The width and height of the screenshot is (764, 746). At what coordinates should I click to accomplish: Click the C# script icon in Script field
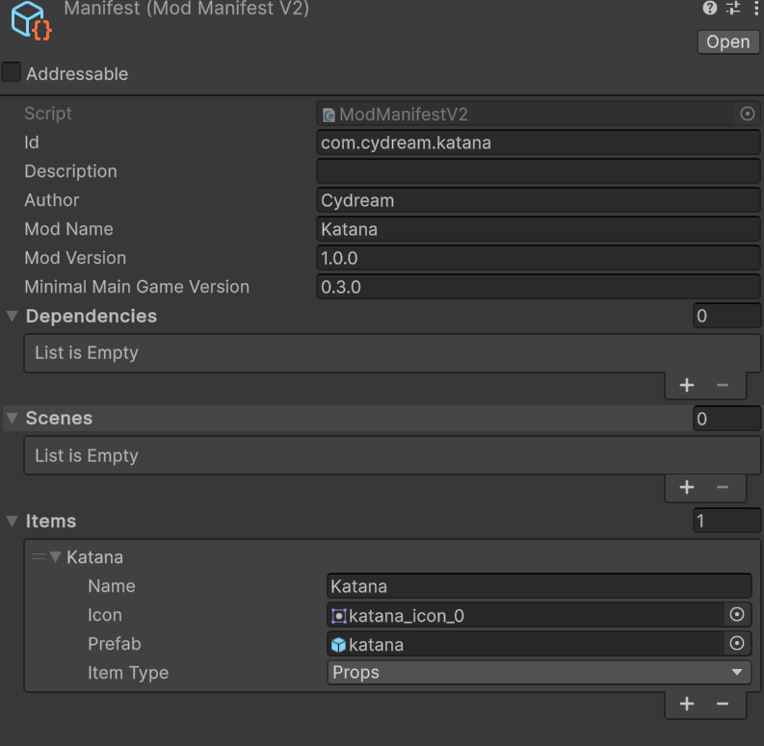(329, 115)
